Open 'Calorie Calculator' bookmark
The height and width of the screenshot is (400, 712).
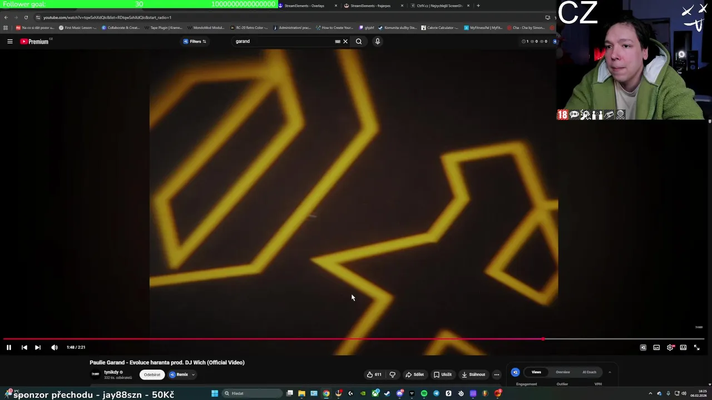pos(440,27)
